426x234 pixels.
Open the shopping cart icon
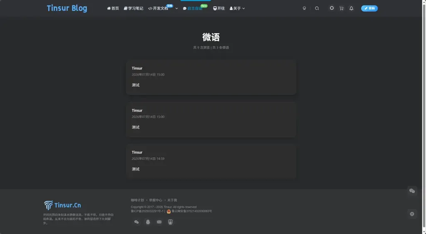tap(342, 8)
